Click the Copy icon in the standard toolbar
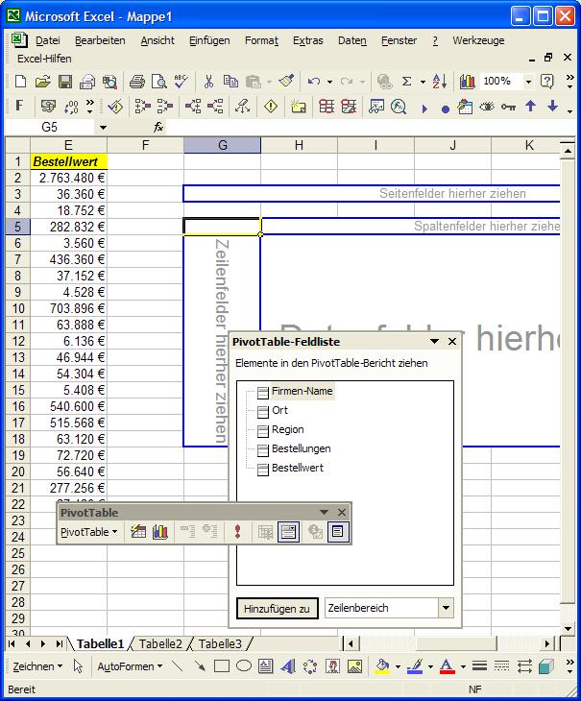This screenshot has height=701, width=581. (x=230, y=82)
